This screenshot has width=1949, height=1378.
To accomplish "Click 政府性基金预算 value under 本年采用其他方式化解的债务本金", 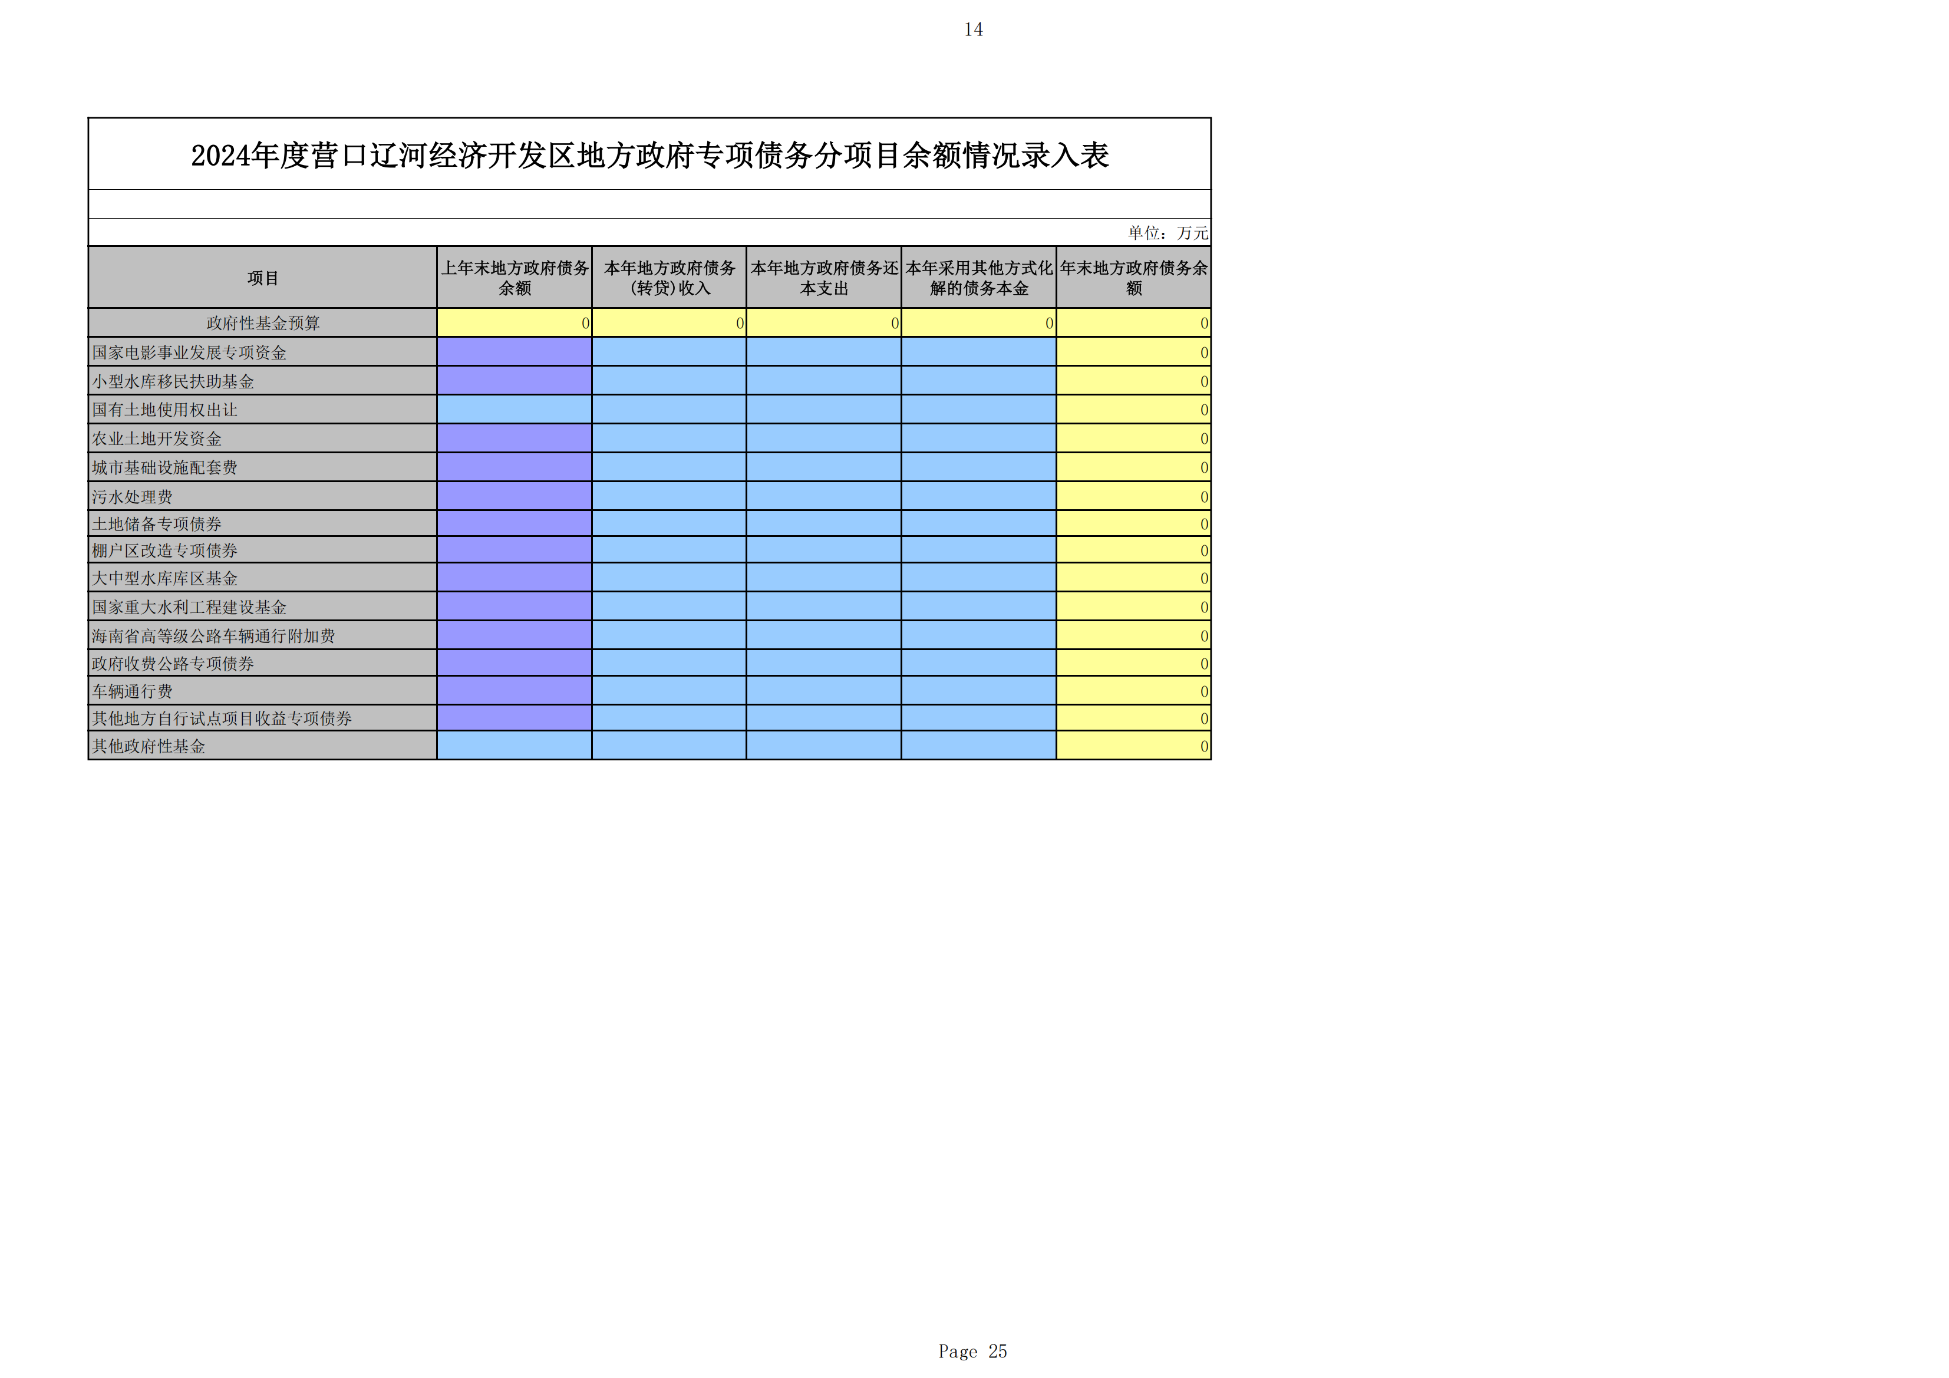I will tap(979, 322).
